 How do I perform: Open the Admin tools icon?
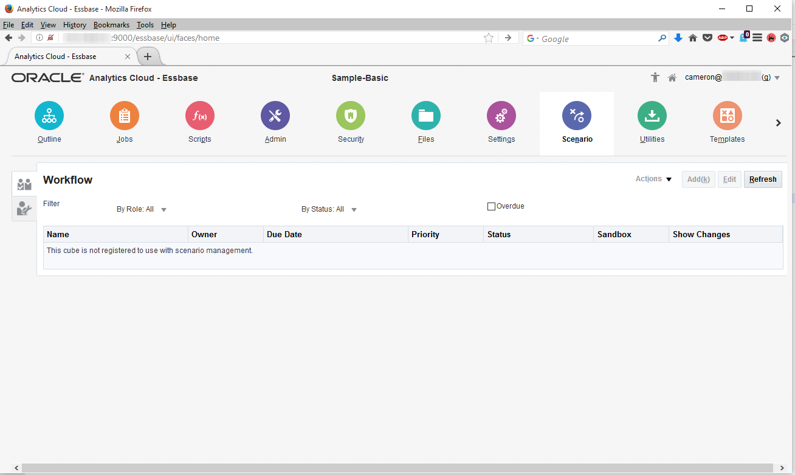(275, 116)
